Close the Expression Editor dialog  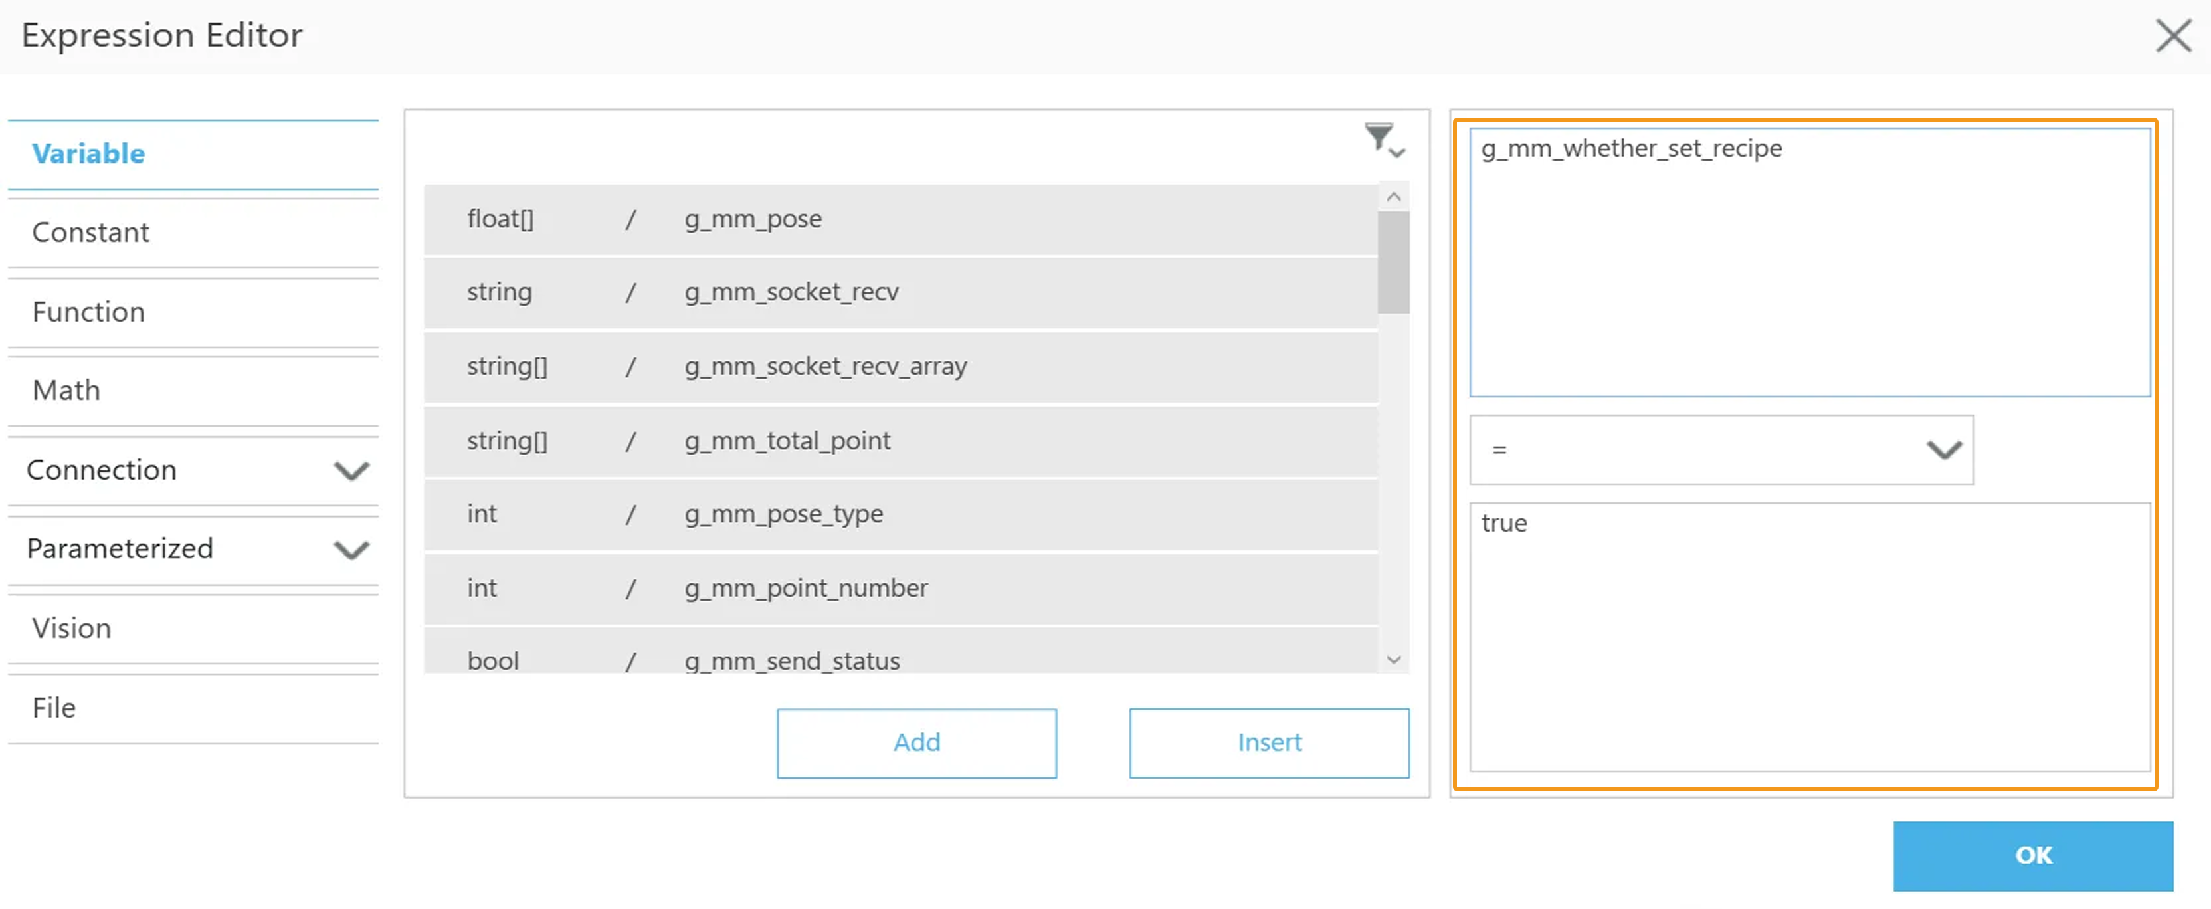2172,36
